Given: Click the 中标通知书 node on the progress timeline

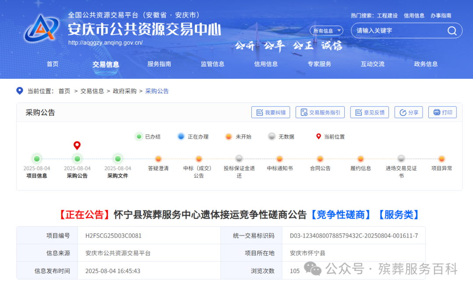Looking at the screenshot, I should [x=279, y=159].
